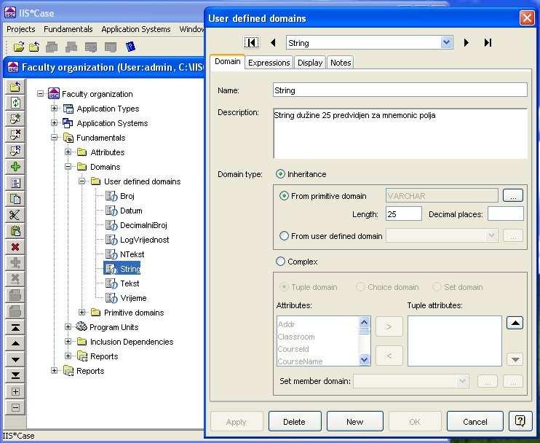The height and width of the screenshot is (443, 540).
Task: Click the open project folder toolbar icon
Action: pyautogui.click(x=18, y=47)
